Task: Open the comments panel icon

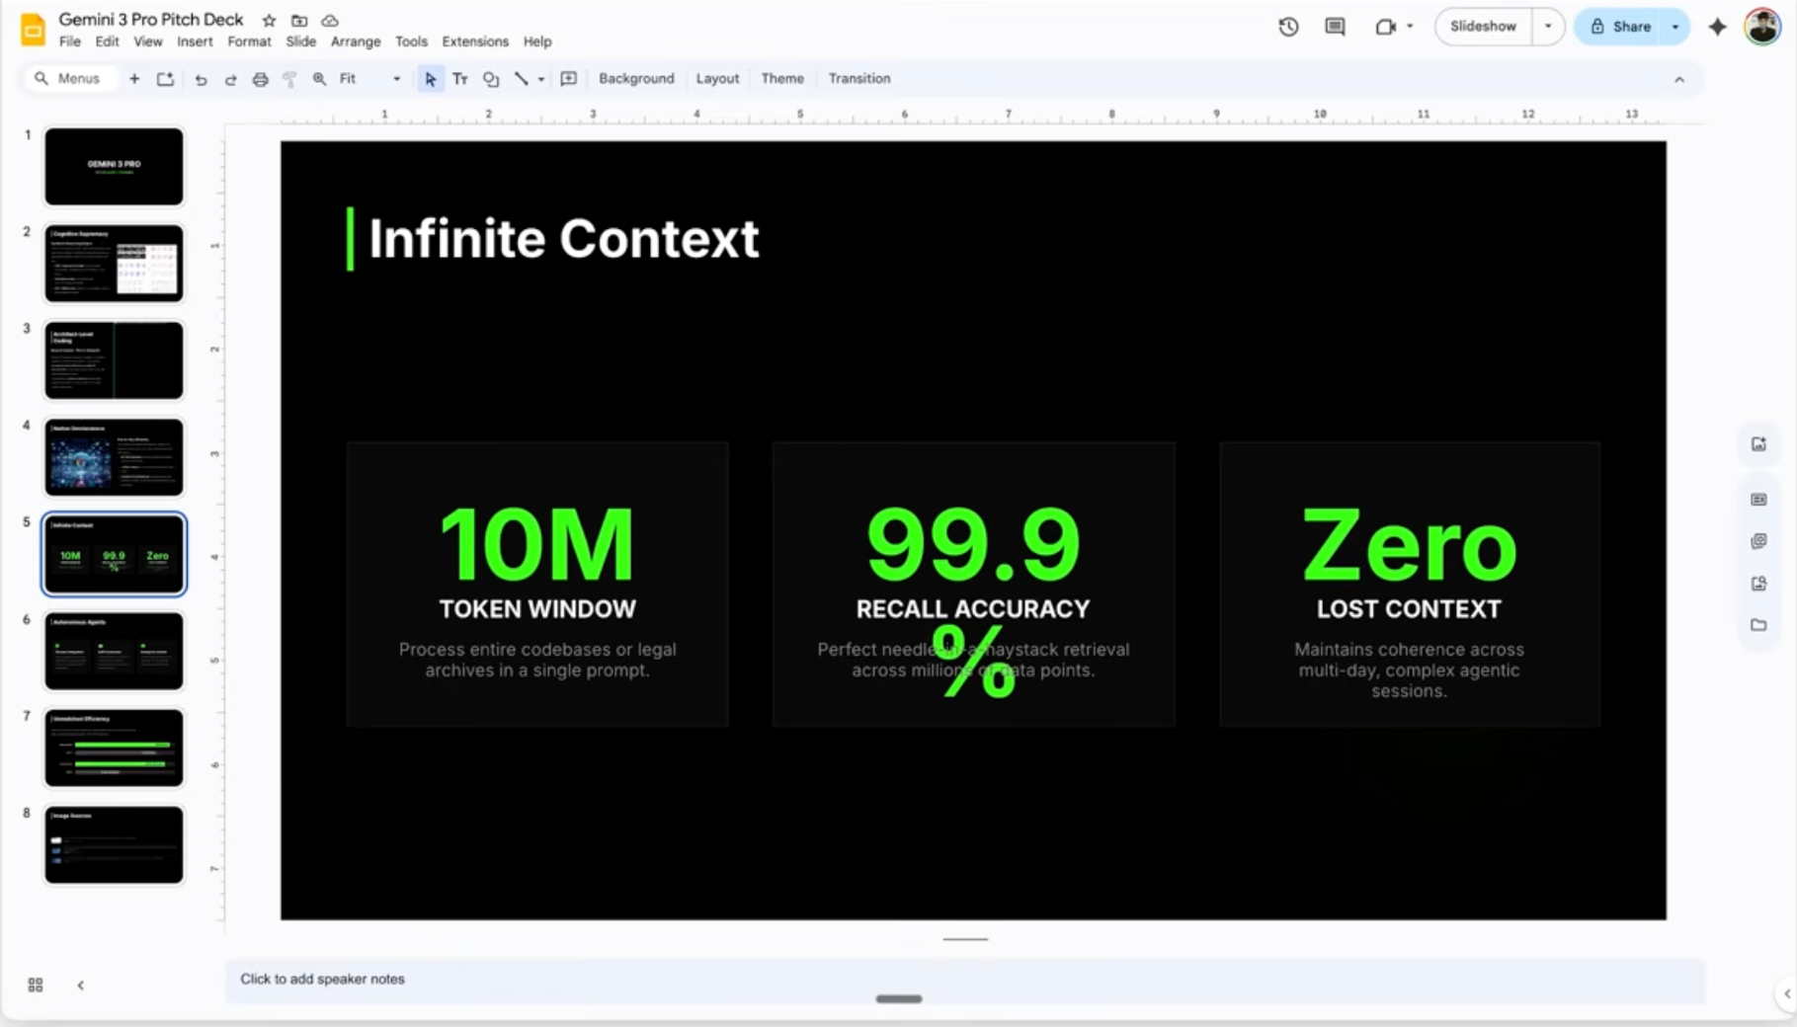Action: (1335, 27)
